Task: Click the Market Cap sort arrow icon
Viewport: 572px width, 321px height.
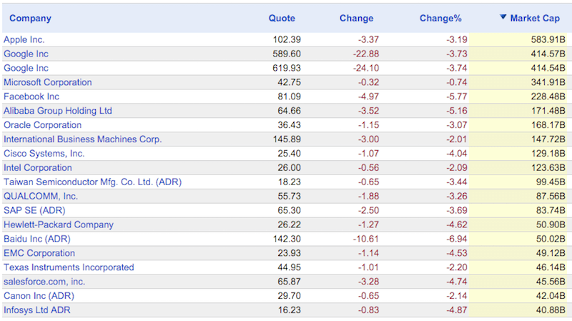Action: point(503,17)
